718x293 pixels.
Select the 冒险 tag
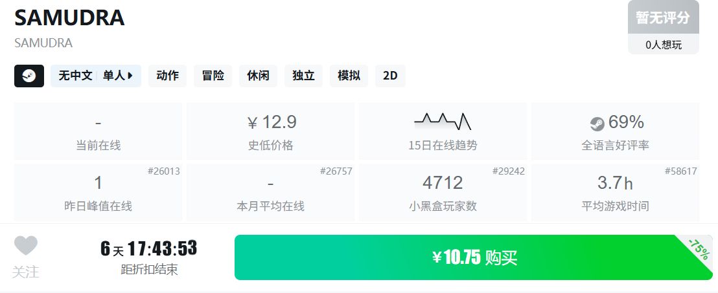213,76
